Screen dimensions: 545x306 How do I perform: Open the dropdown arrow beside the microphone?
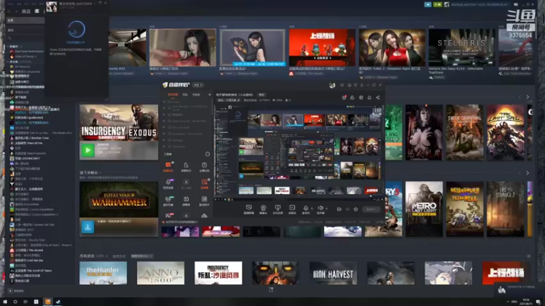[312, 209]
